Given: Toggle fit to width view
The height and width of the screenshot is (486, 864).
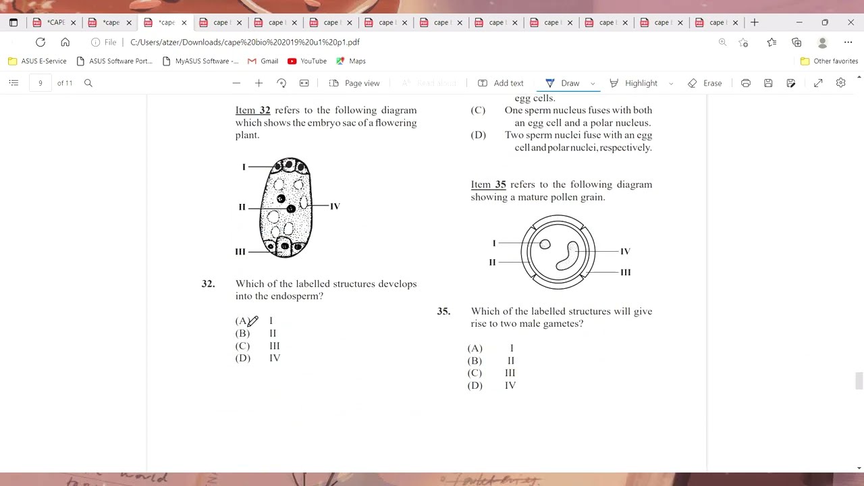Looking at the screenshot, I should (304, 83).
